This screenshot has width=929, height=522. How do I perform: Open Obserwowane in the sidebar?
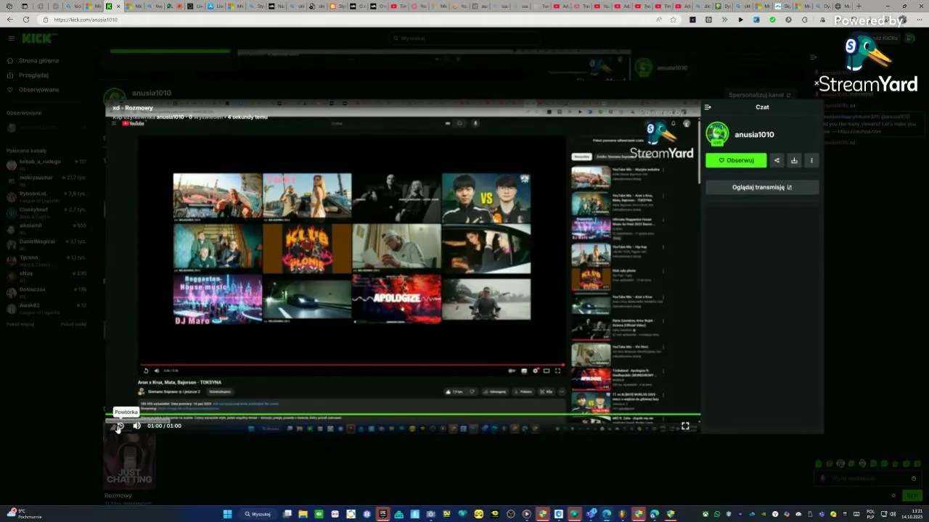pos(33,90)
